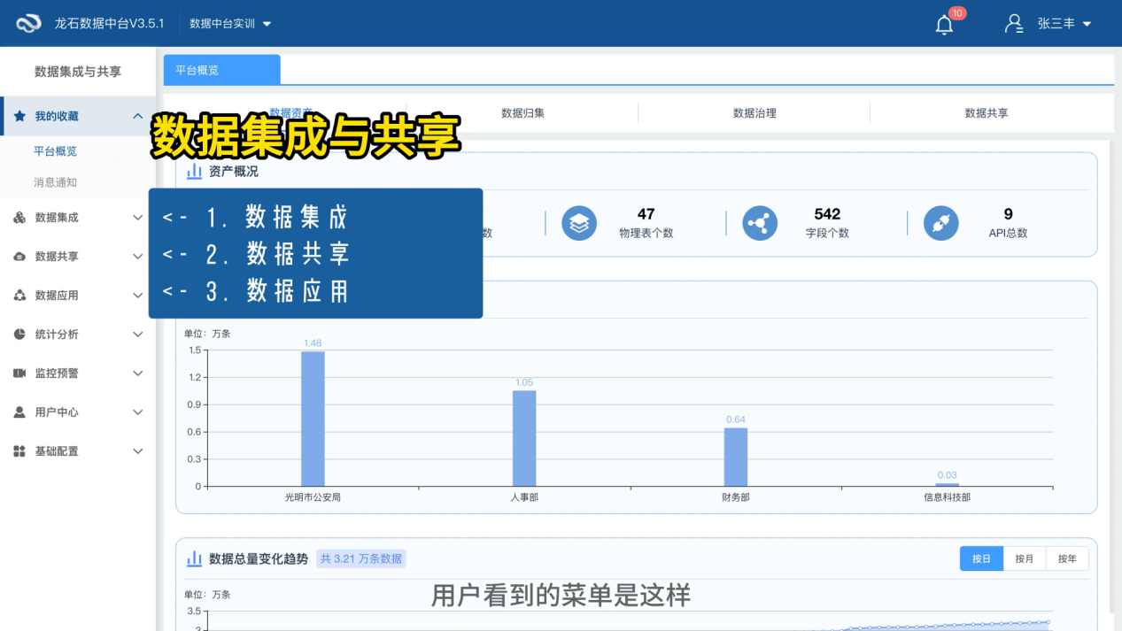This screenshot has width=1122, height=631.
Task: Click the 龙石数据 logo icon
Action: pos(29,23)
